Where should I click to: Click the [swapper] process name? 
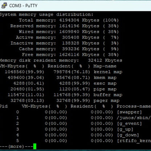(129, 112)
